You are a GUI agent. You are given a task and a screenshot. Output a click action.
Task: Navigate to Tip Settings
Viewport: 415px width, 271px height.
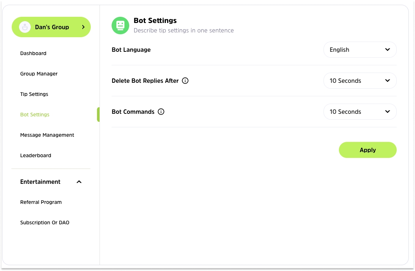[x=34, y=94]
